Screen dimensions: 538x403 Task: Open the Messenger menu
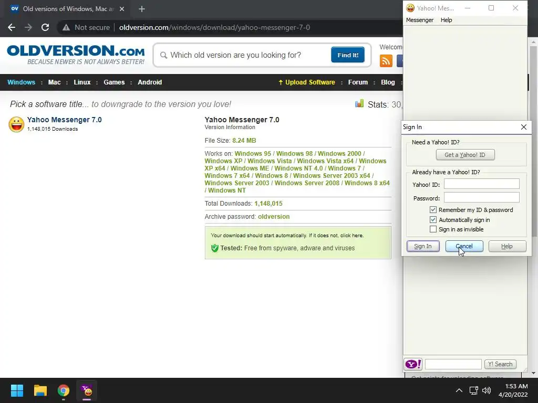coord(420,20)
